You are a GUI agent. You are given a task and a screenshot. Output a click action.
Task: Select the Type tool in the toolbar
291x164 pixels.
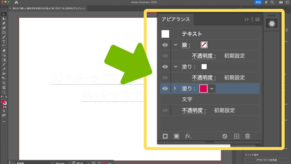(x=4, y=42)
